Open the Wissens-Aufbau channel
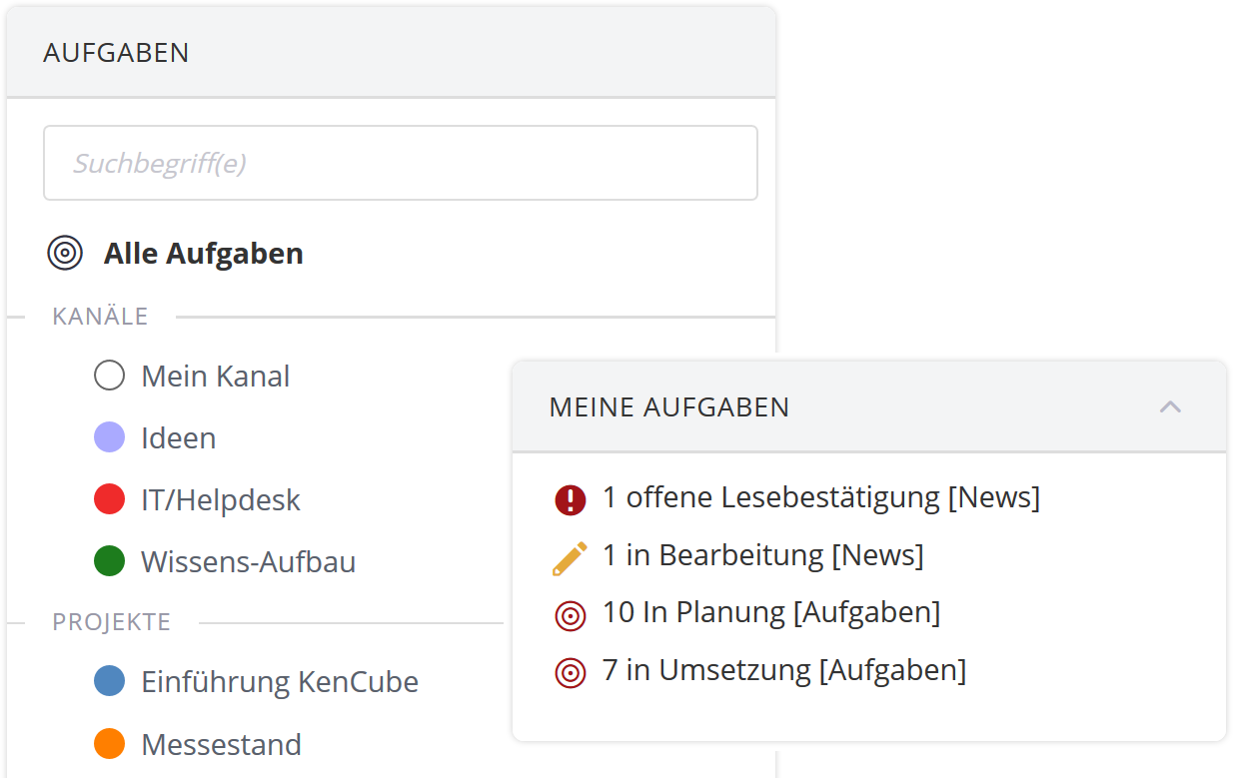 (249, 561)
